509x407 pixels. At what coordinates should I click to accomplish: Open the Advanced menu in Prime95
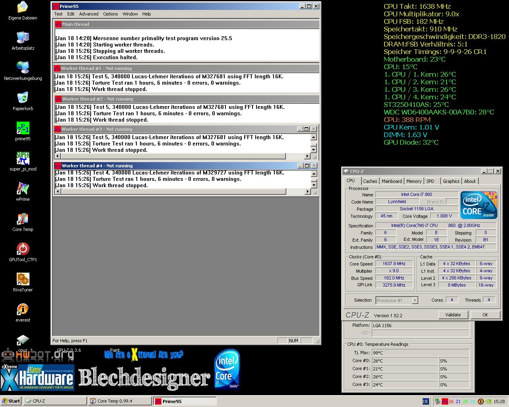[x=89, y=14]
